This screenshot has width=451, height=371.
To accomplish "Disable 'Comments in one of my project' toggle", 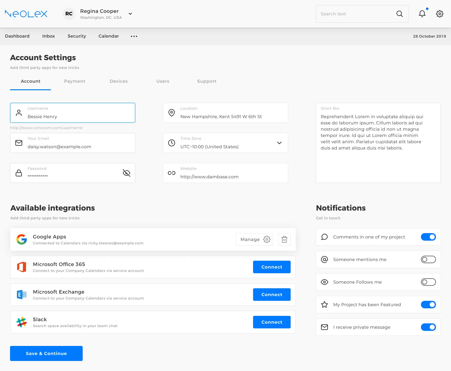I will pyautogui.click(x=428, y=237).
